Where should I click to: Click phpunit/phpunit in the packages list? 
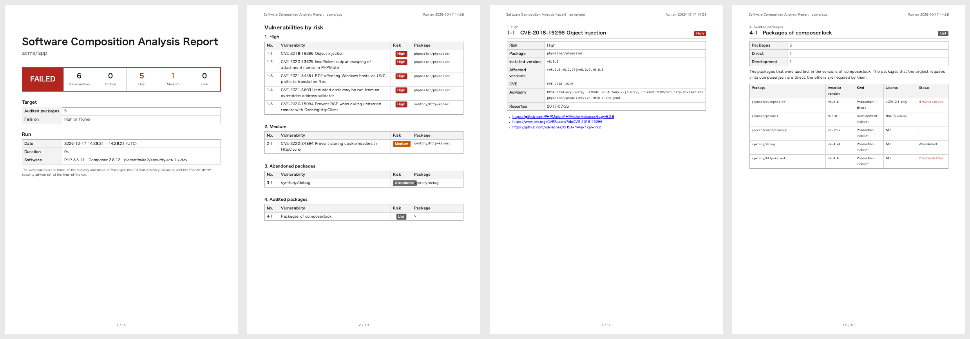(764, 116)
